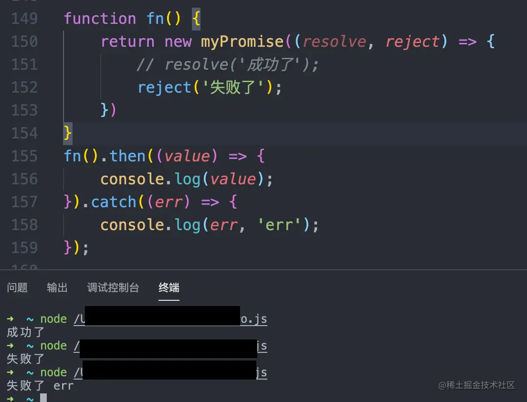Click line number 150 in gutter

click(24, 42)
